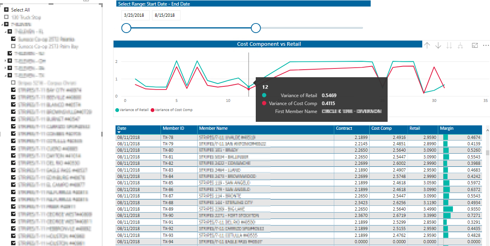Uncheck the first checked item under Select All
Image resolution: width=490 pixels, height=246 pixels.
click(x=14, y=39)
